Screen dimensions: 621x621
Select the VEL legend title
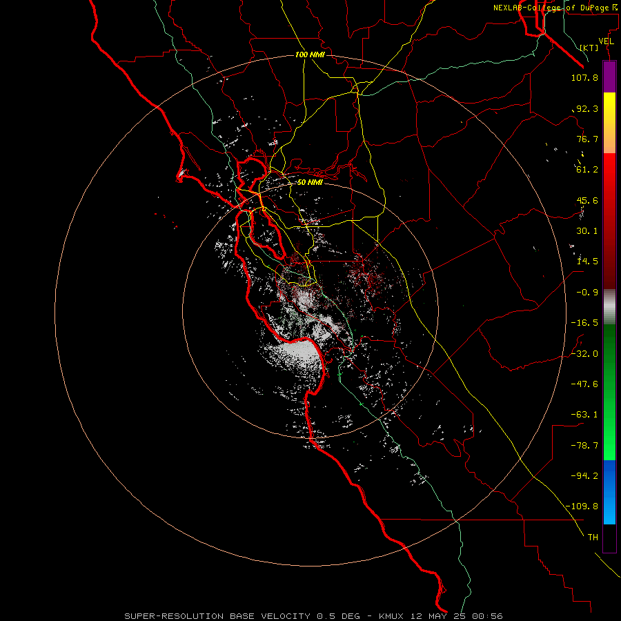607,41
